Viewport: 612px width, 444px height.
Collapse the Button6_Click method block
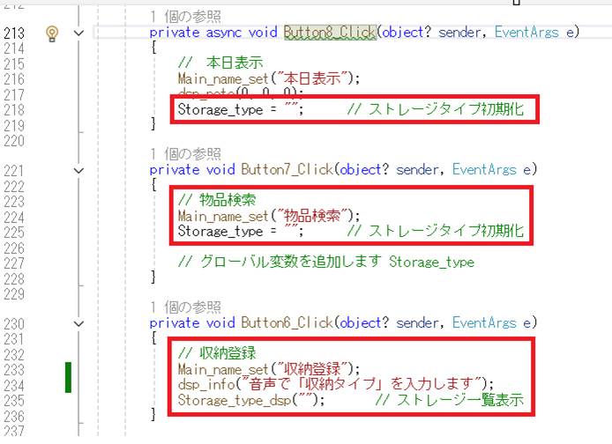pyautogui.click(x=81, y=323)
